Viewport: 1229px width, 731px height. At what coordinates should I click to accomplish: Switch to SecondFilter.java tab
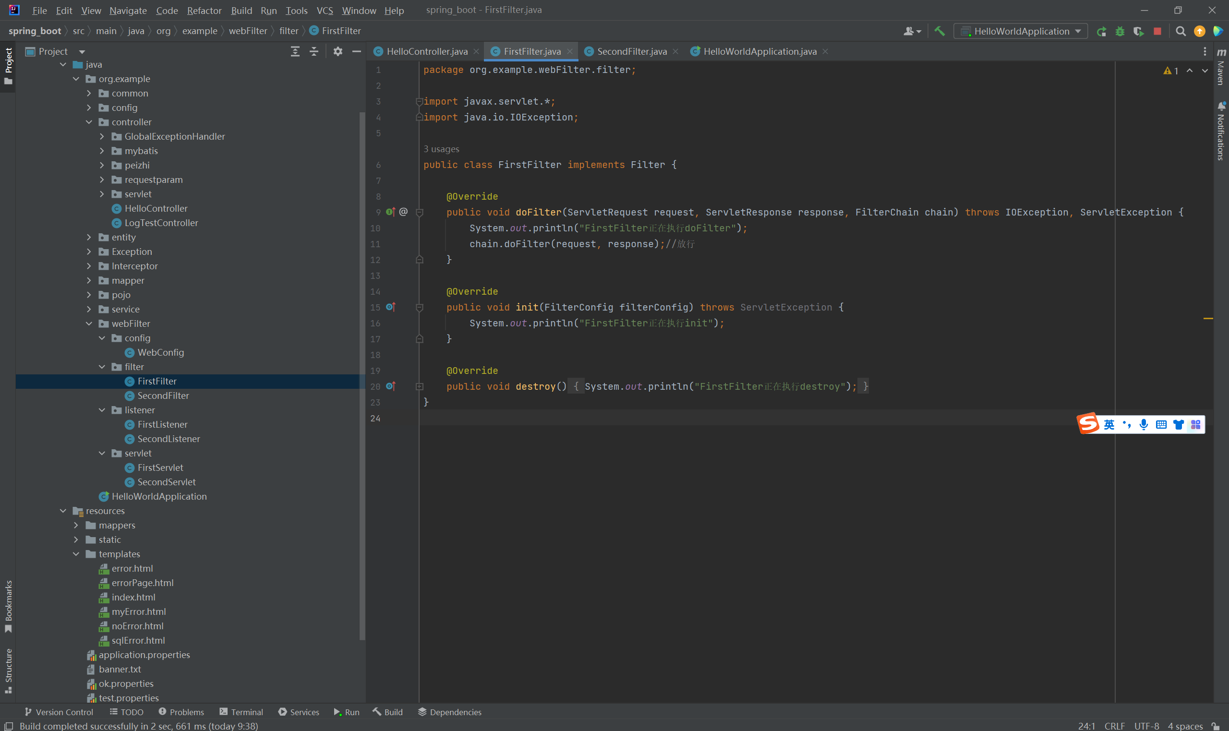tap(631, 51)
